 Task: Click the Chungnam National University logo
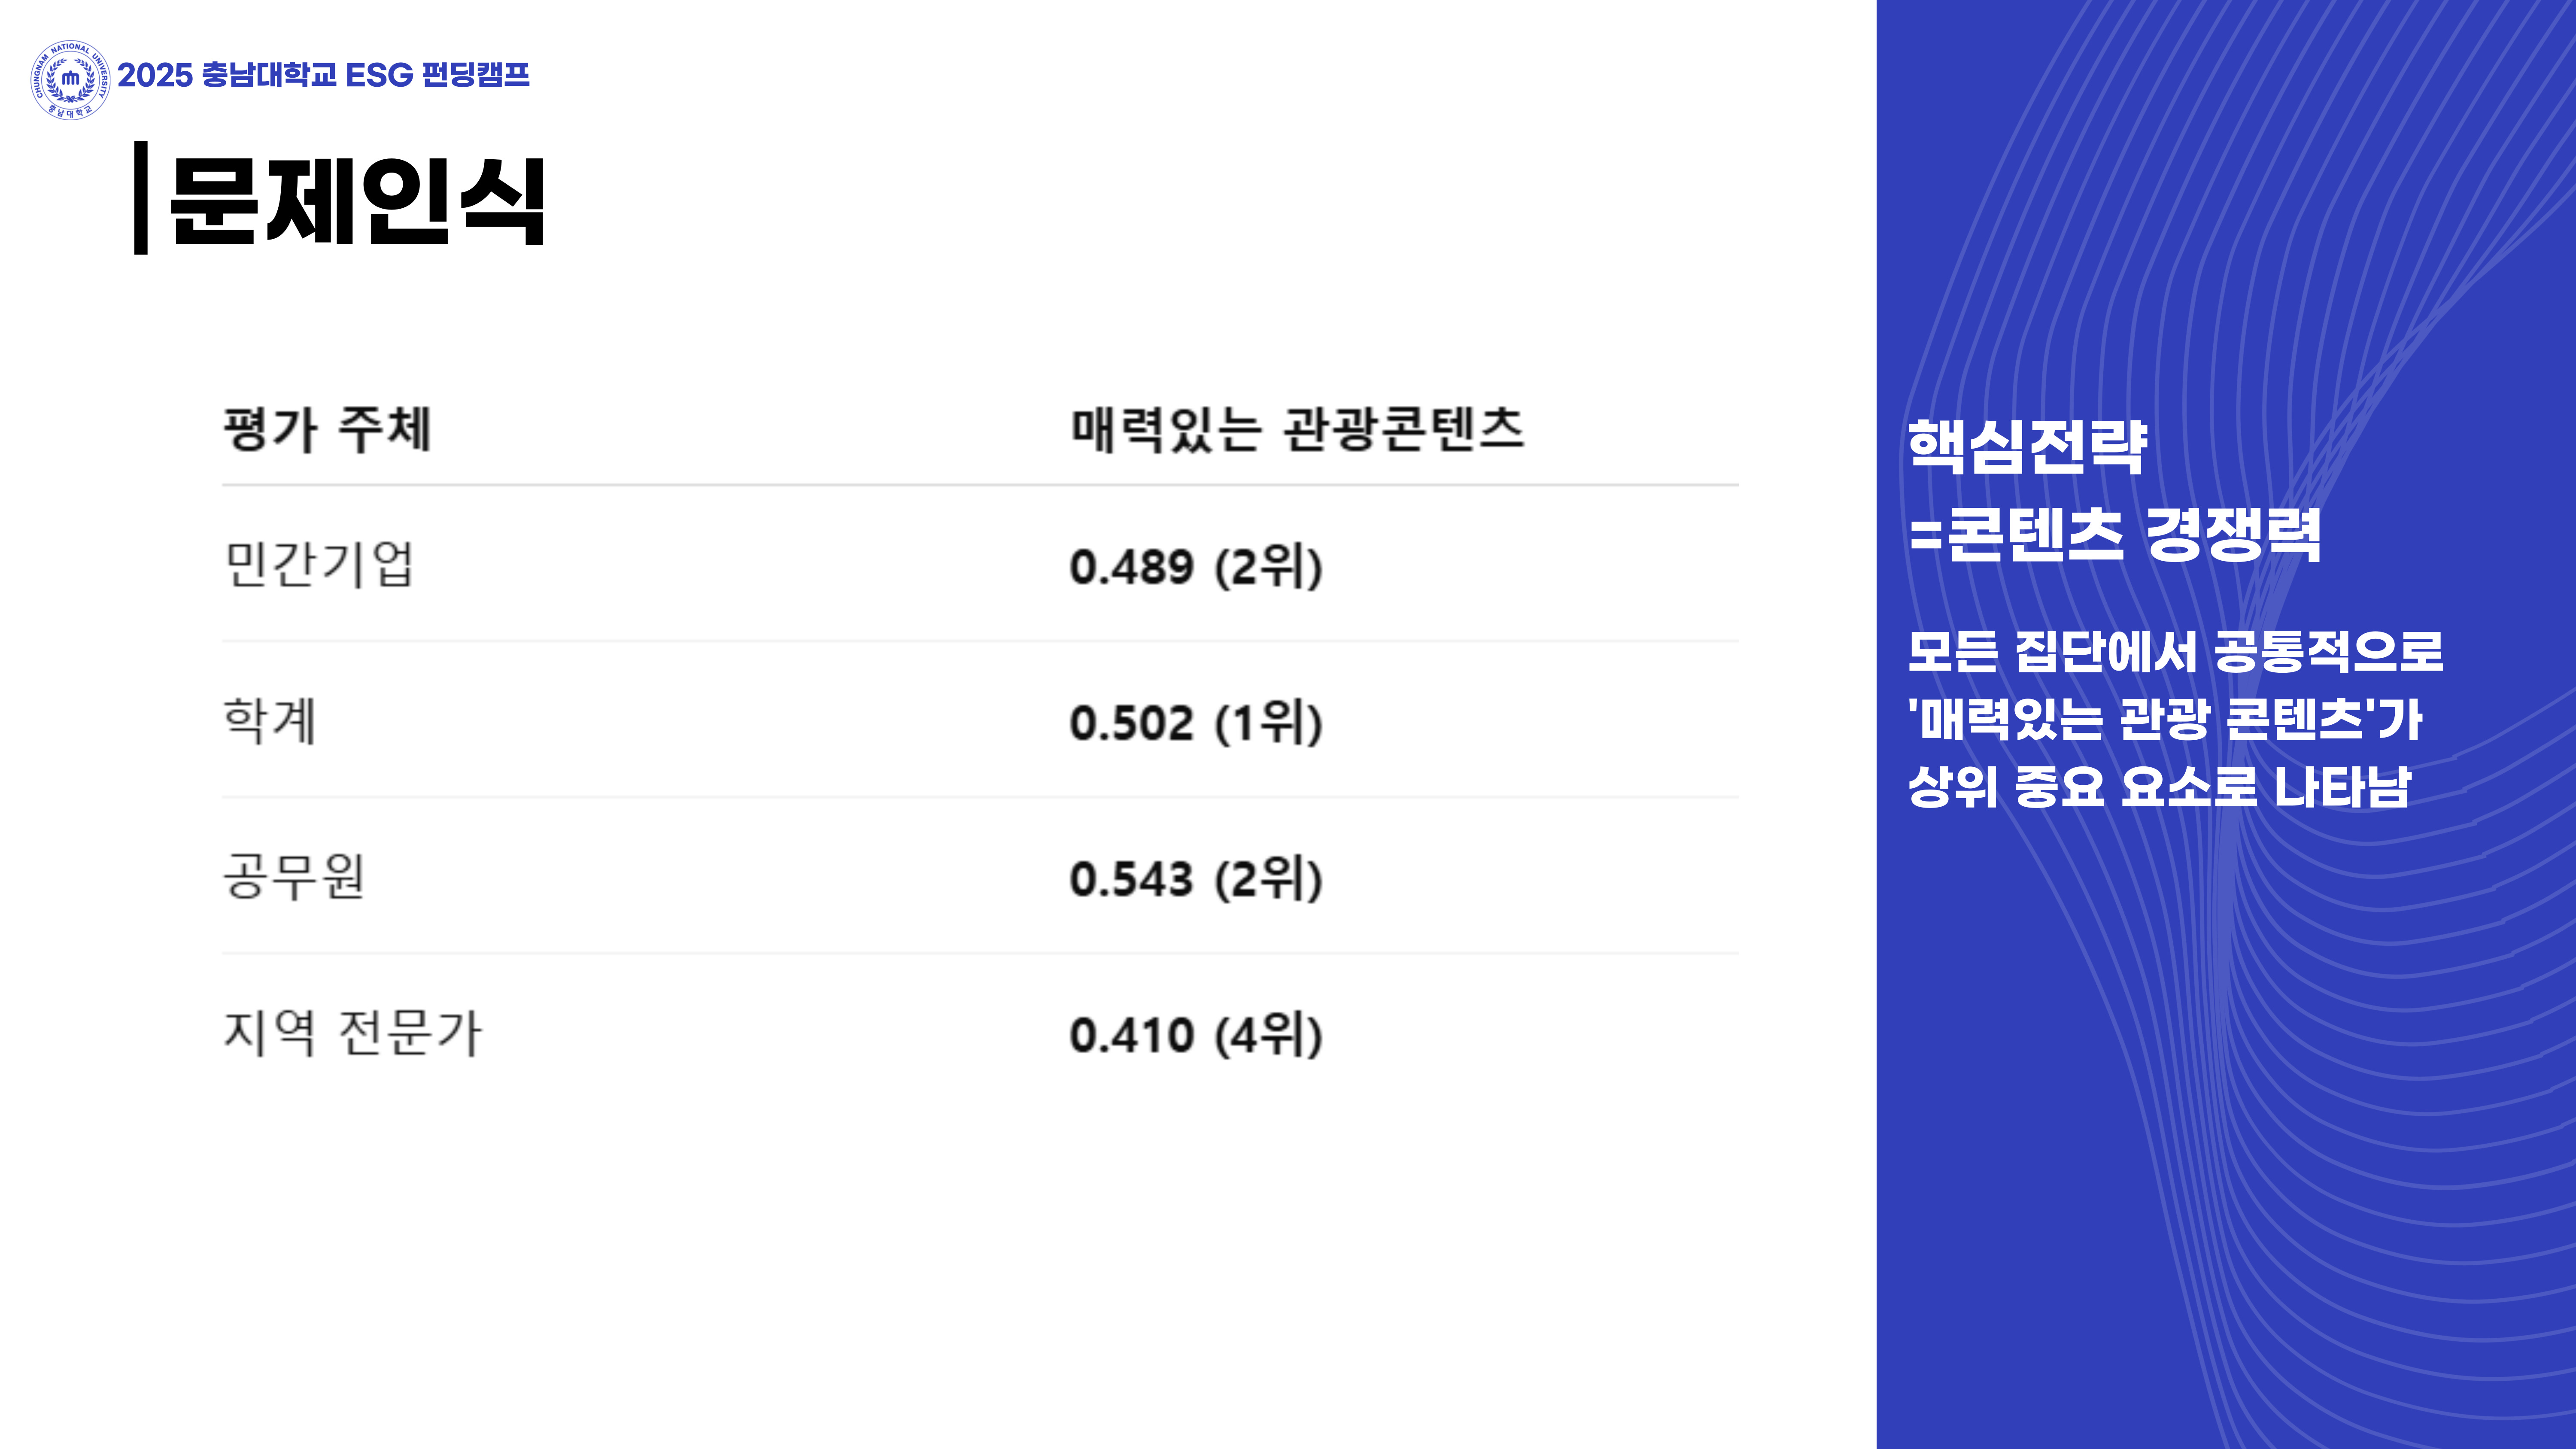pyautogui.click(x=70, y=79)
